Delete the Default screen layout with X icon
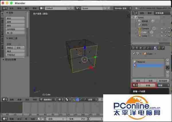The image size is (172, 122). (72, 8)
